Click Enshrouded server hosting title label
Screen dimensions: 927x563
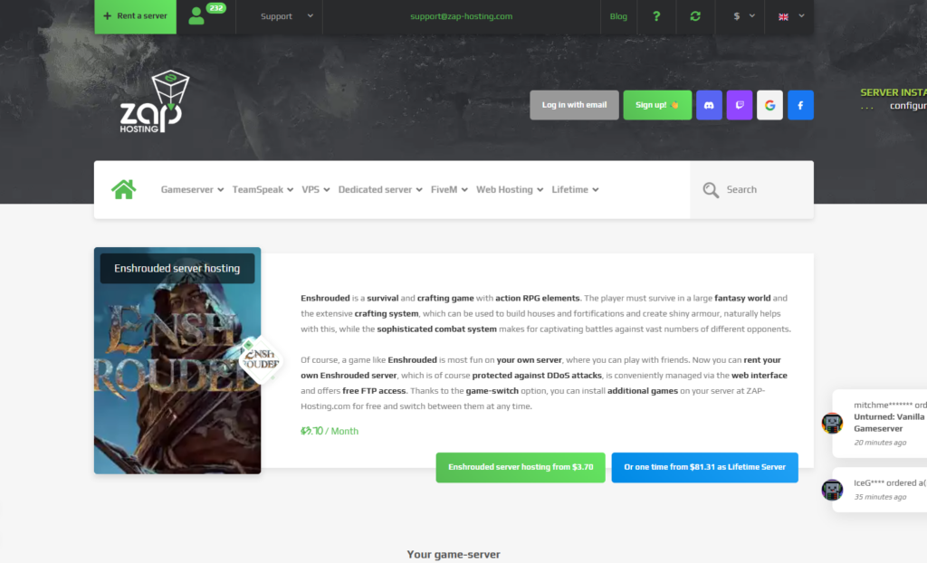pyautogui.click(x=177, y=268)
